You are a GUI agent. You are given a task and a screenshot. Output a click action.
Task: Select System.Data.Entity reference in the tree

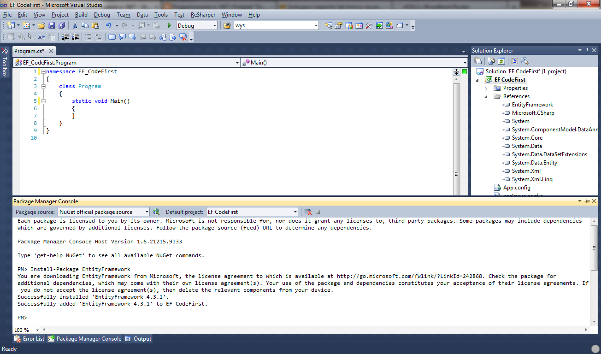tap(534, 163)
